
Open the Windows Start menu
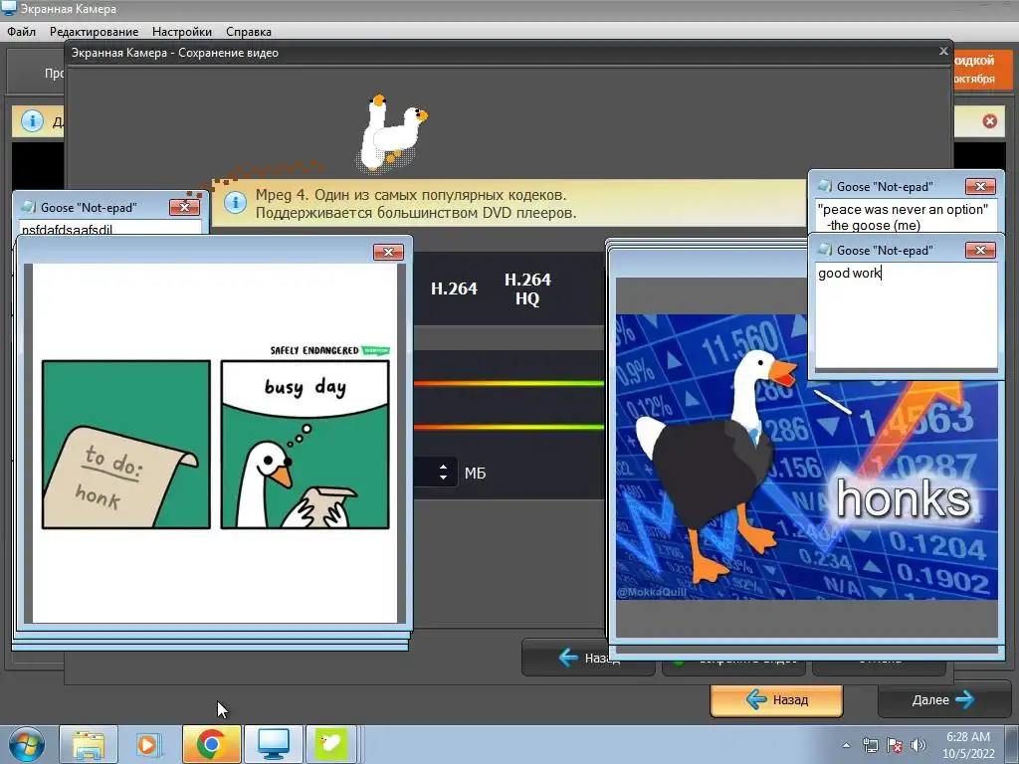(25, 744)
